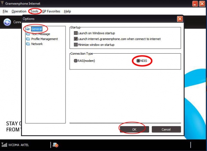This screenshot has height=151, width=207.
Task: Click the Network folder icon
Action: pyautogui.click(x=28, y=44)
